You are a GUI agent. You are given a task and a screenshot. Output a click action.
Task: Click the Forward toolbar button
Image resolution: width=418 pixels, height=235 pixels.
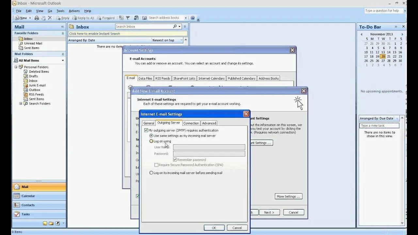click(106, 18)
